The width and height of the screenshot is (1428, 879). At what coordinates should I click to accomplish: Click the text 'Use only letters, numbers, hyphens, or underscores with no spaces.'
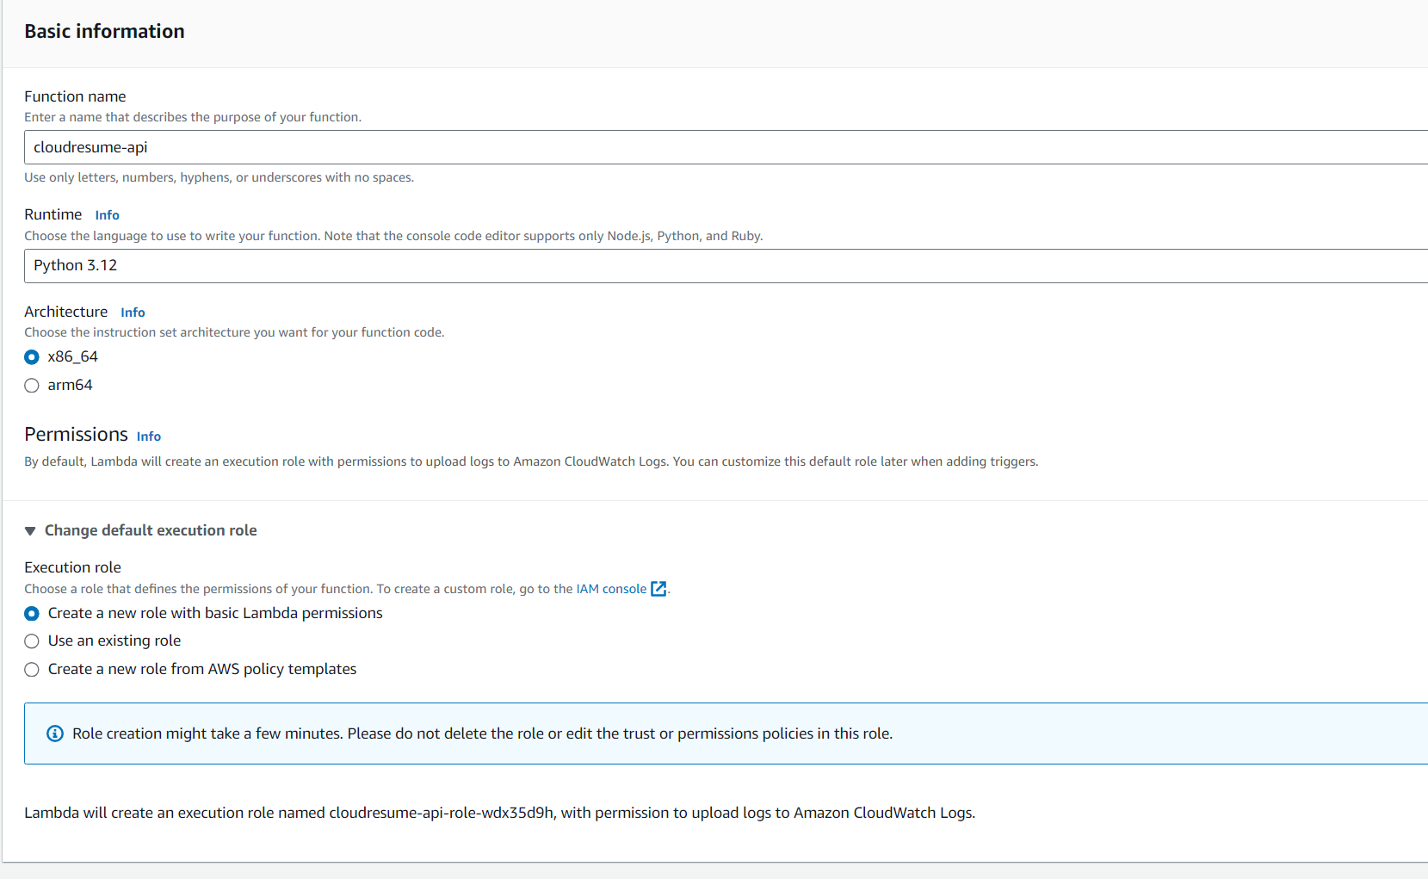click(x=219, y=177)
